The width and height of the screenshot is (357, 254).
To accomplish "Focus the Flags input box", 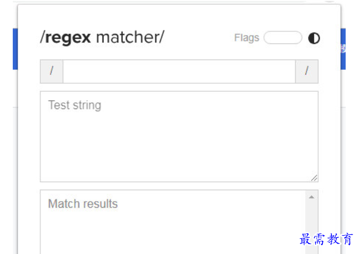I will pyautogui.click(x=283, y=38).
